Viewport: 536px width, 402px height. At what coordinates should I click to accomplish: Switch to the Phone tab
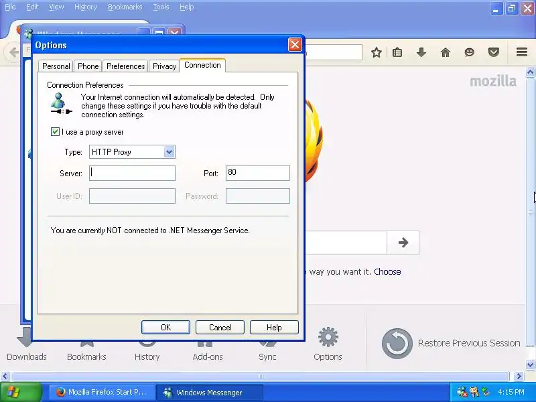[x=88, y=66]
